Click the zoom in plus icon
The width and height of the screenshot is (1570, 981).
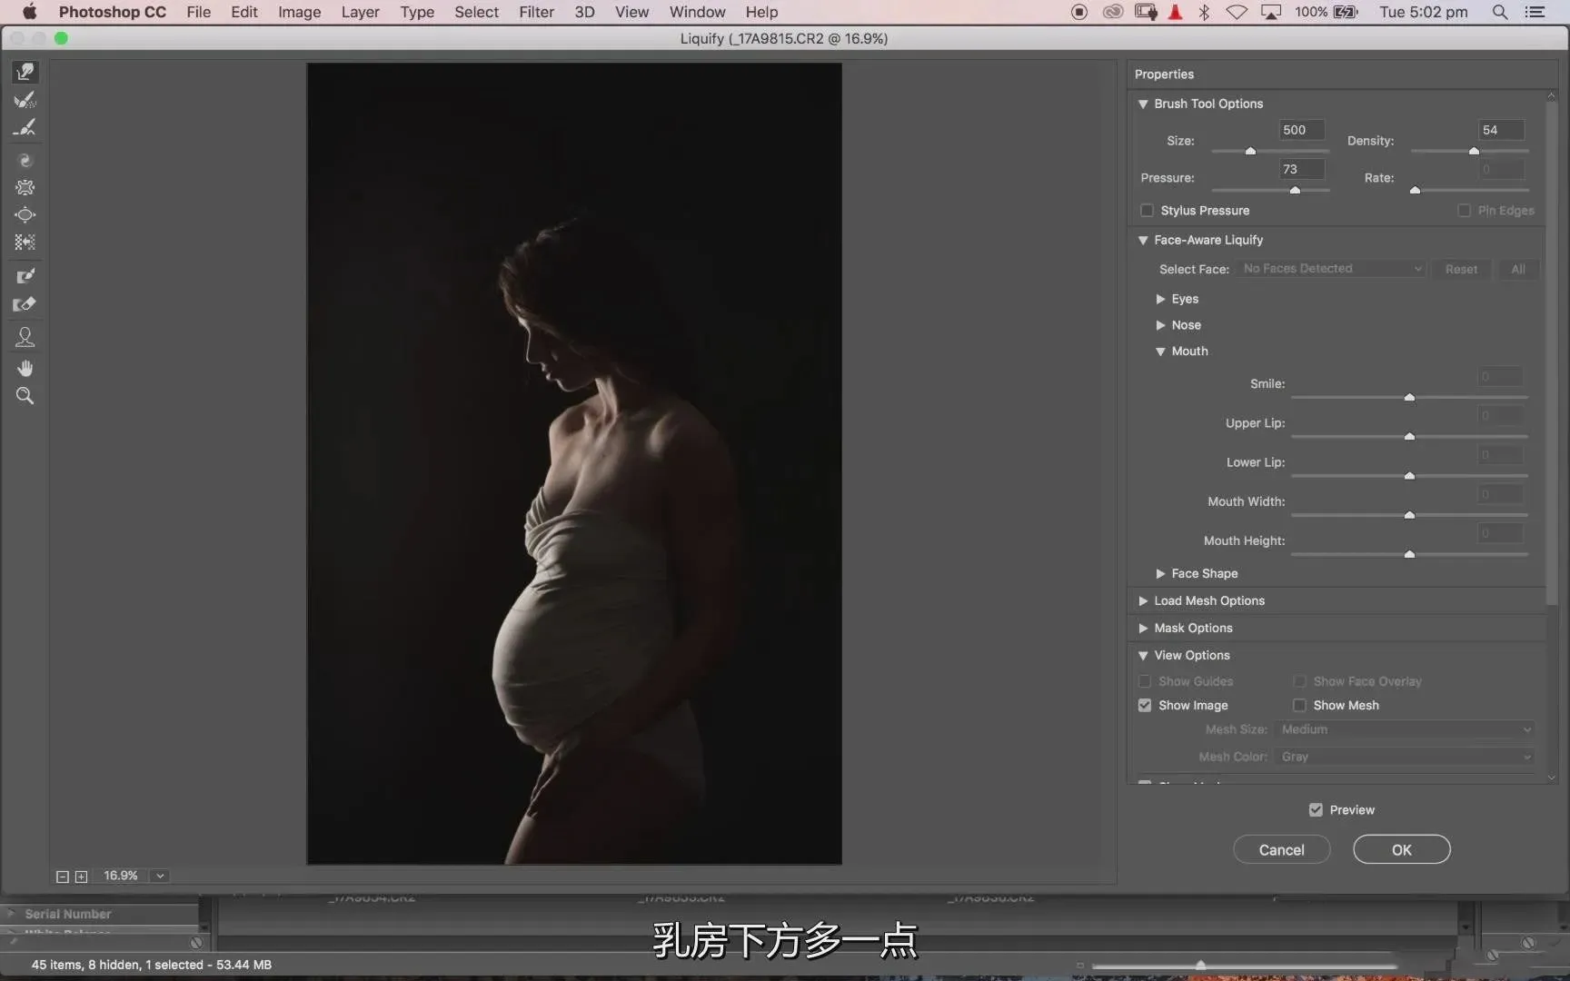[81, 877]
